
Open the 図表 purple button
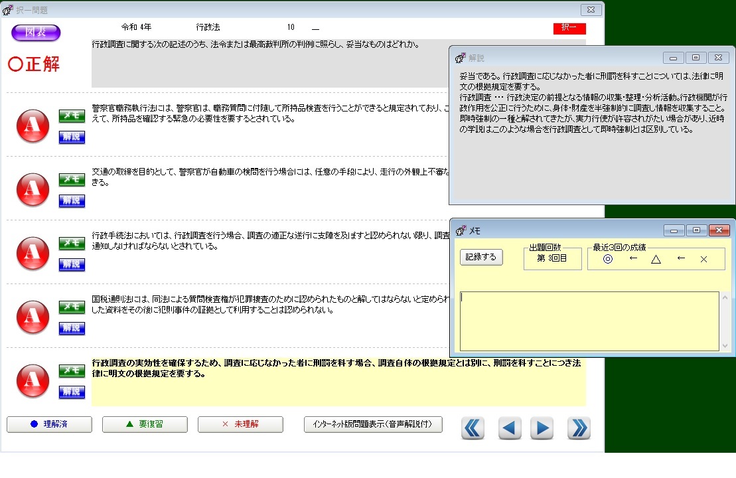pos(36,33)
